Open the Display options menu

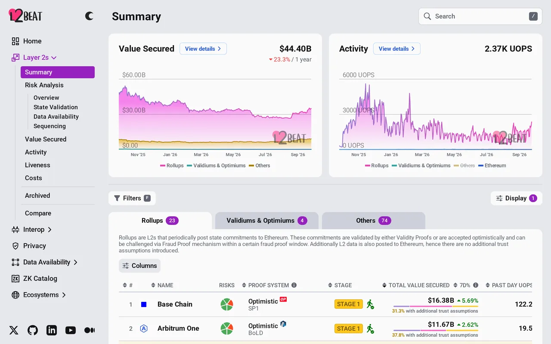coord(516,198)
